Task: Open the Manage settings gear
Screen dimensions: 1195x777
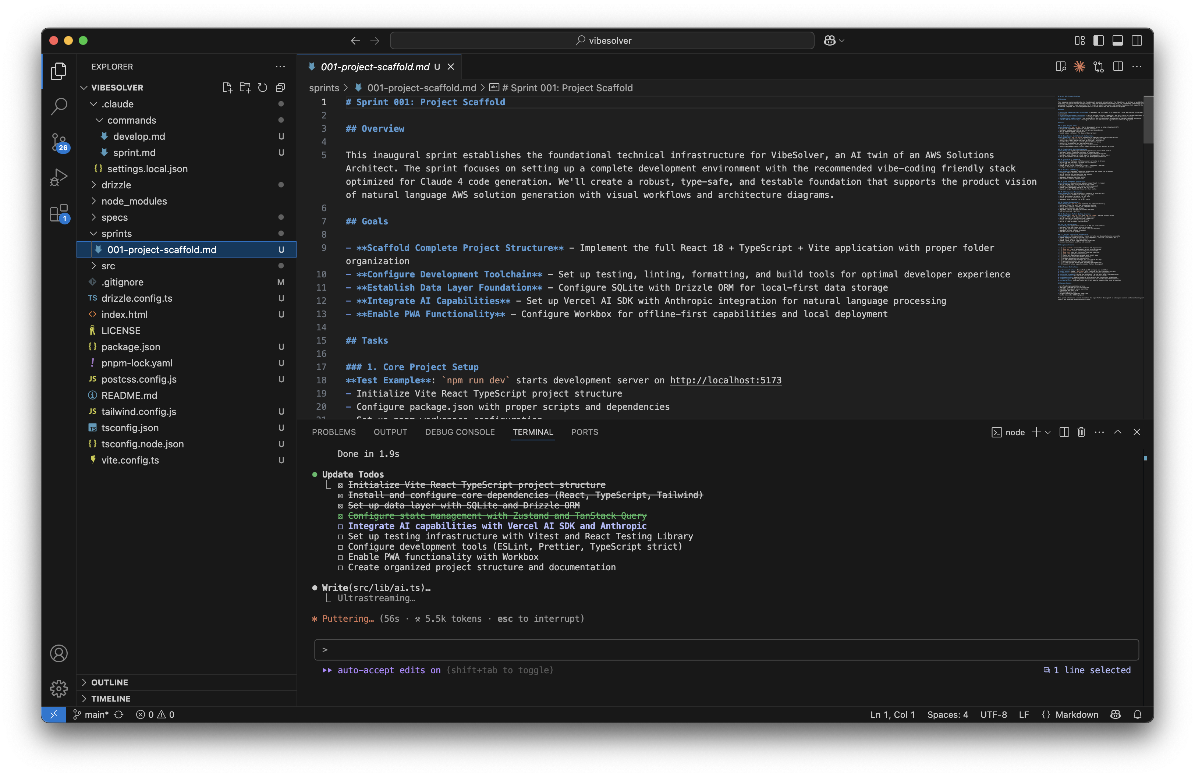Action: coord(58,689)
